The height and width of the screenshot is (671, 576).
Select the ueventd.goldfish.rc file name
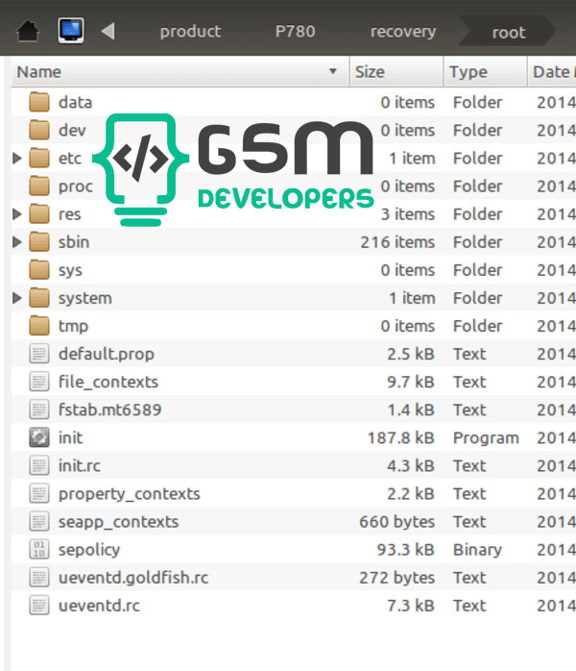[x=133, y=578]
